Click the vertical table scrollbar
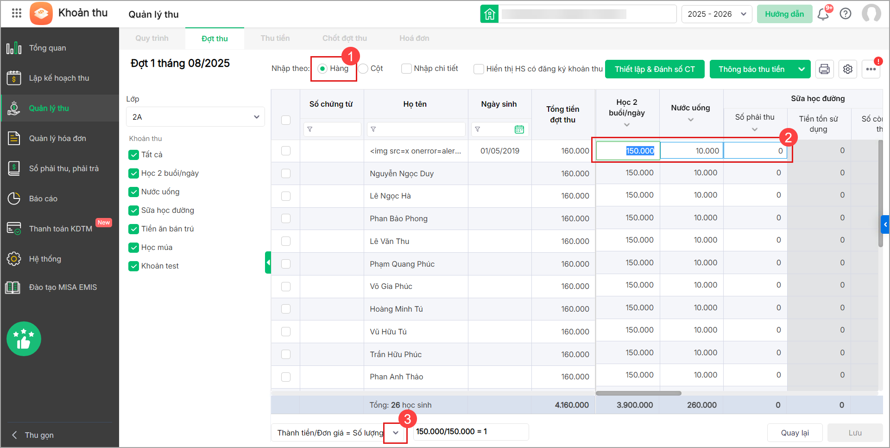 coord(880,193)
